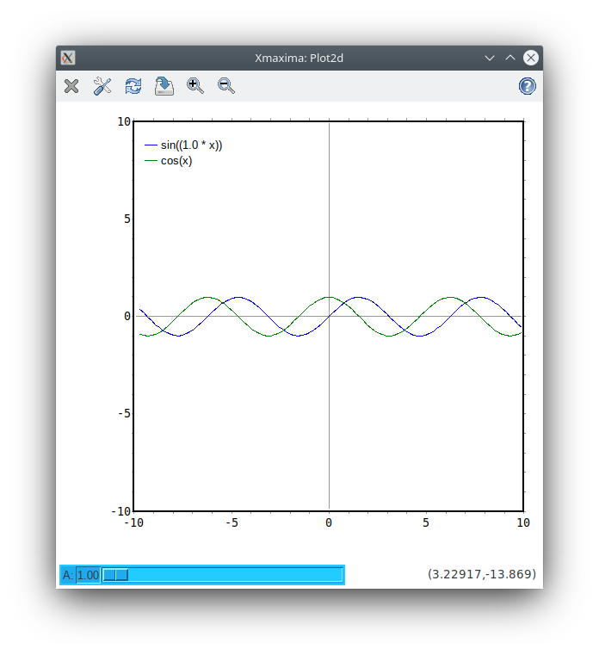599x655 pixels.
Task: Click the cos(x) legend entry
Action: click(169, 161)
